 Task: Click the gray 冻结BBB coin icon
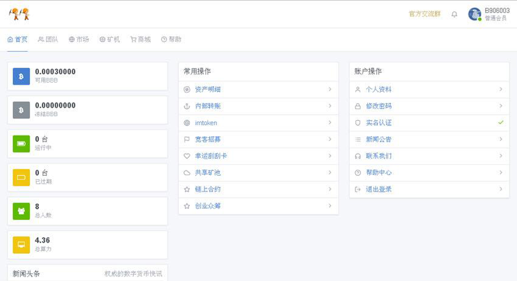click(21, 110)
